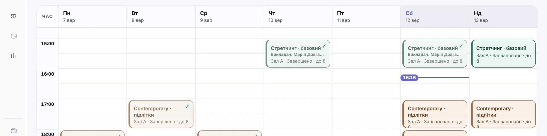Click the Monday 18:00 class card
Viewport: 547px width, 136px height.
point(93,133)
